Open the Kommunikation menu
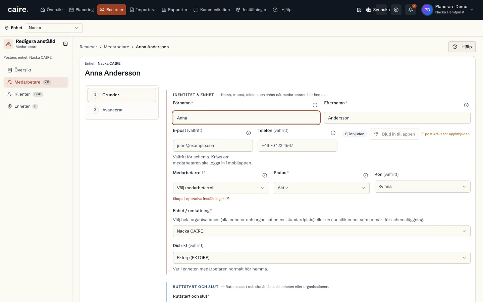Viewport: 483px width, 302px height. click(x=212, y=10)
